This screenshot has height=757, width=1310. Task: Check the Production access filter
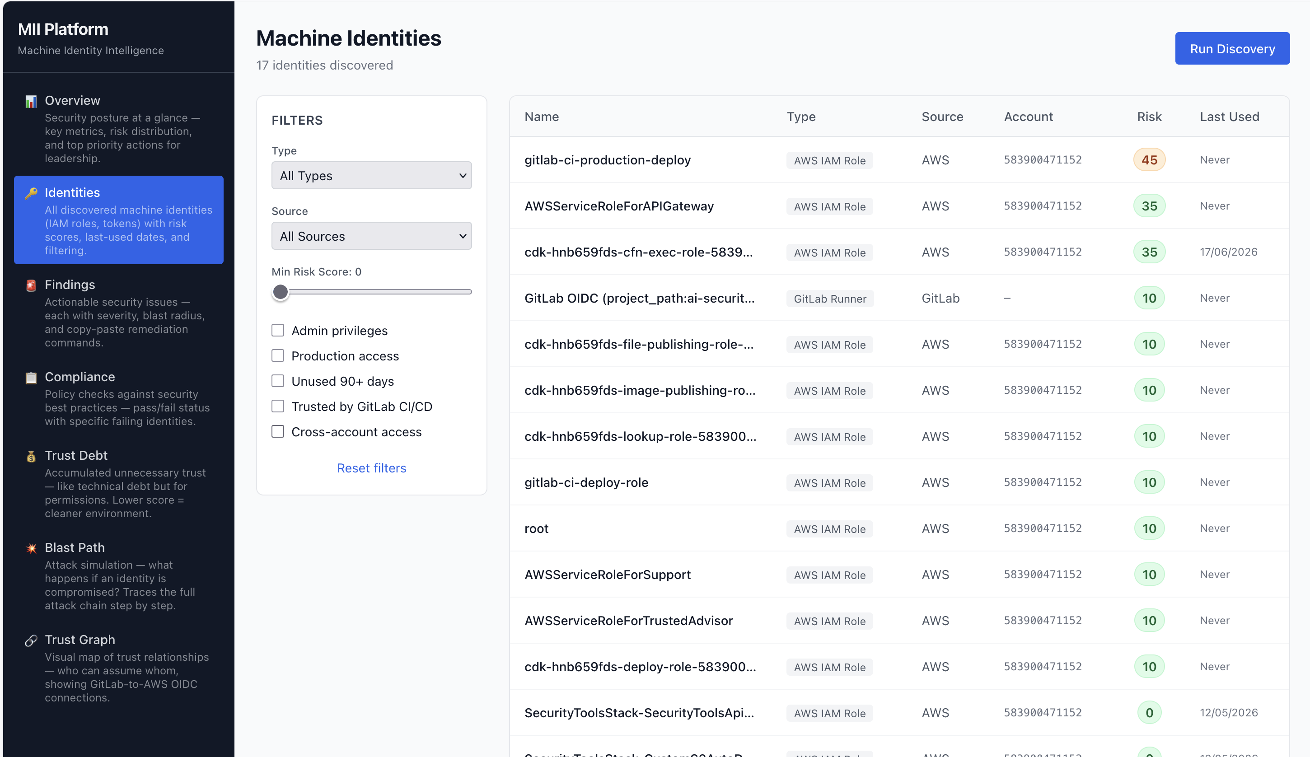(x=278, y=355)
